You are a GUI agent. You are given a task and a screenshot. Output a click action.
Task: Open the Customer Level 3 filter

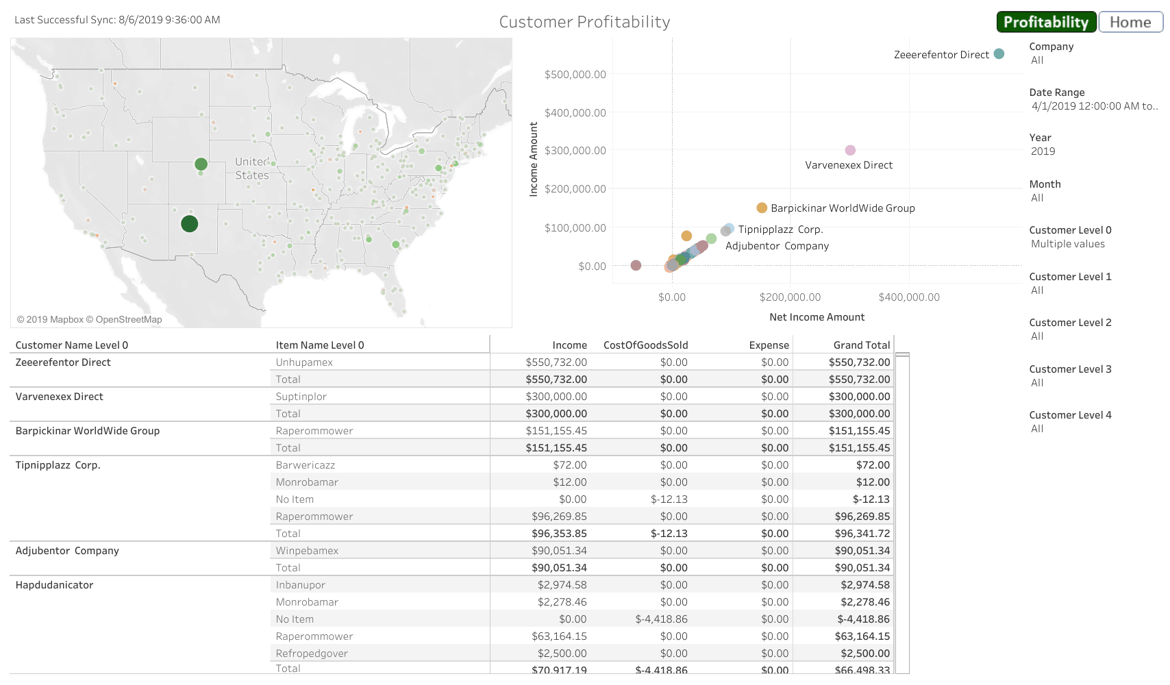tap(1037, 383)
